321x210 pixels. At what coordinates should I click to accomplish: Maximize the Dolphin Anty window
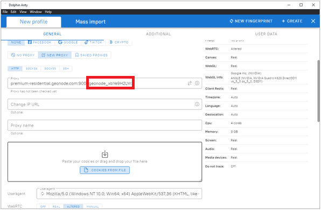[x=301, y=5]
